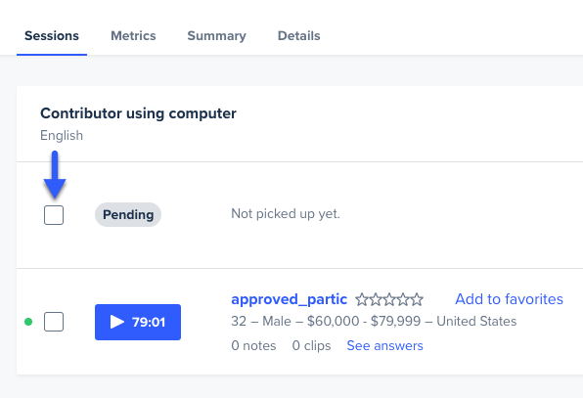Click the green status dot indicator
Viewport: 583px width, 398px height.
[28, 322]
